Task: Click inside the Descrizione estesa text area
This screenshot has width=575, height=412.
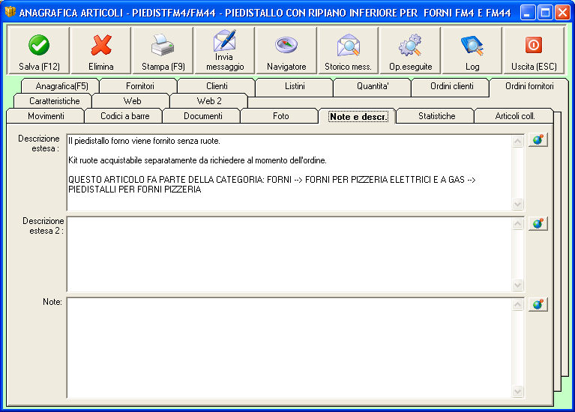Action: 289,172
